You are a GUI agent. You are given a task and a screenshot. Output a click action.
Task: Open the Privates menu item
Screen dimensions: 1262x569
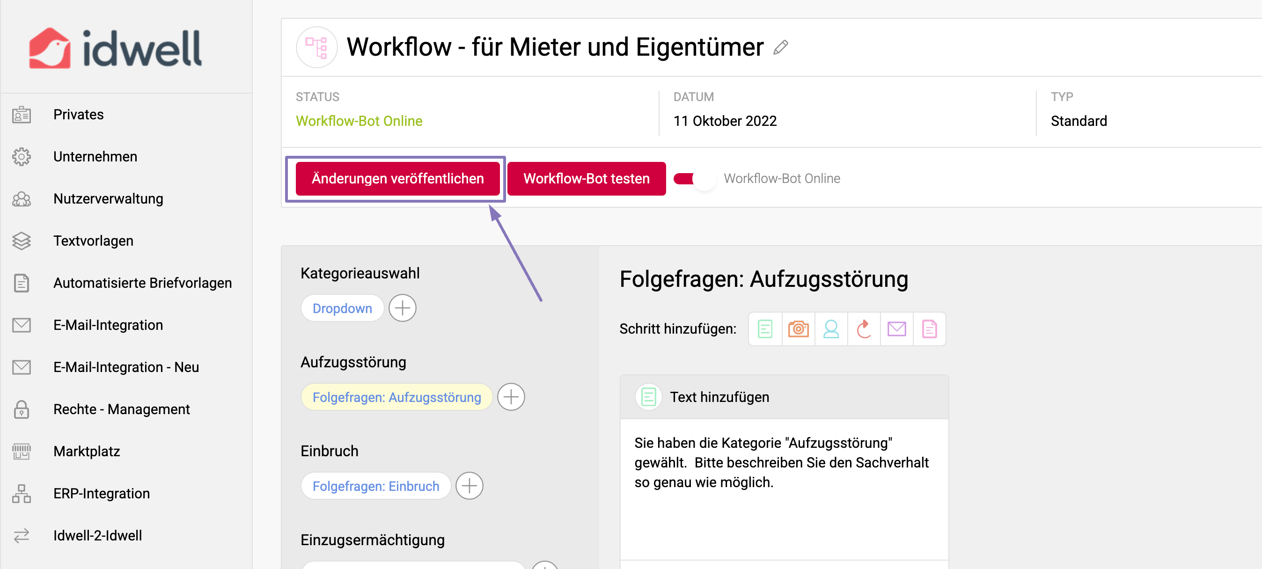pyautogui.click(x=78, y=115)
